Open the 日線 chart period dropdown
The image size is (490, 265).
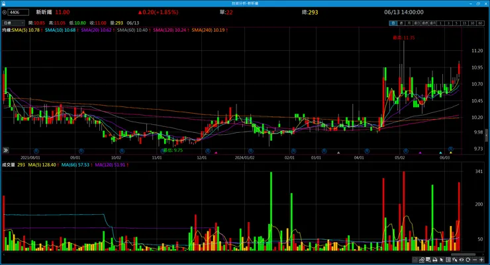tap(13, 22)
